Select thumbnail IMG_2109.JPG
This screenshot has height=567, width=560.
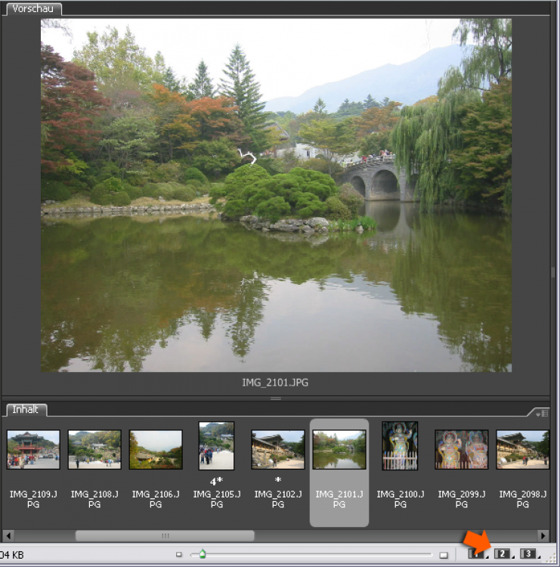pos(33,450)
